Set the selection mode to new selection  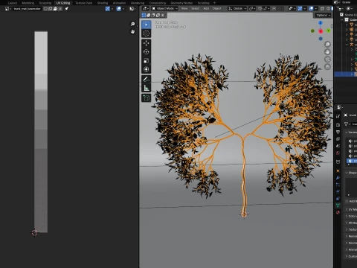(x=144, y=16)
